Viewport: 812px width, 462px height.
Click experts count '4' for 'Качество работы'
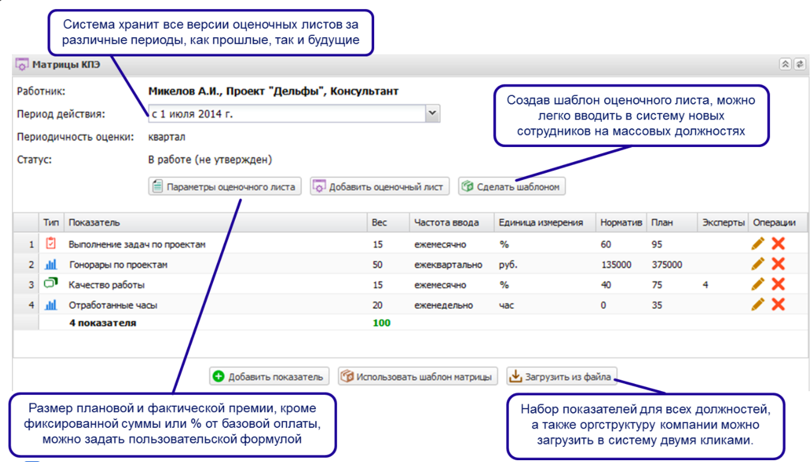[x=705, y=285]
